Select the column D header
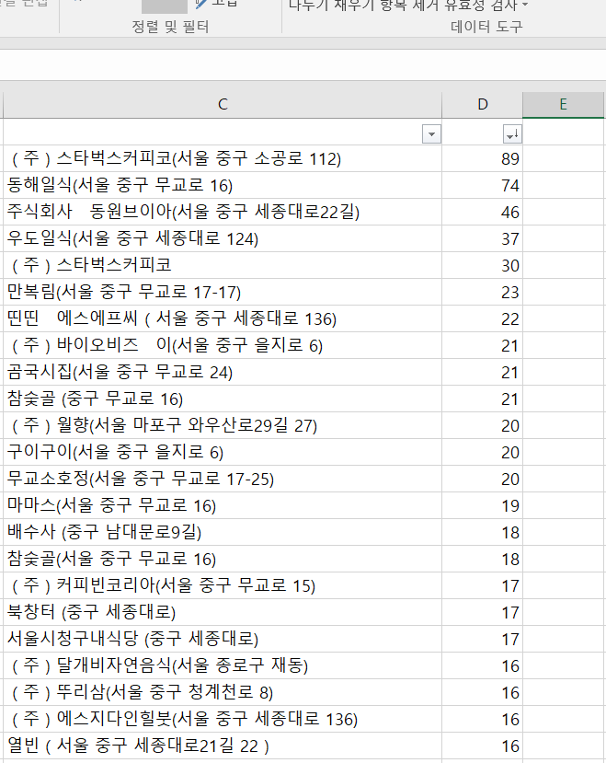 (482, 105)
